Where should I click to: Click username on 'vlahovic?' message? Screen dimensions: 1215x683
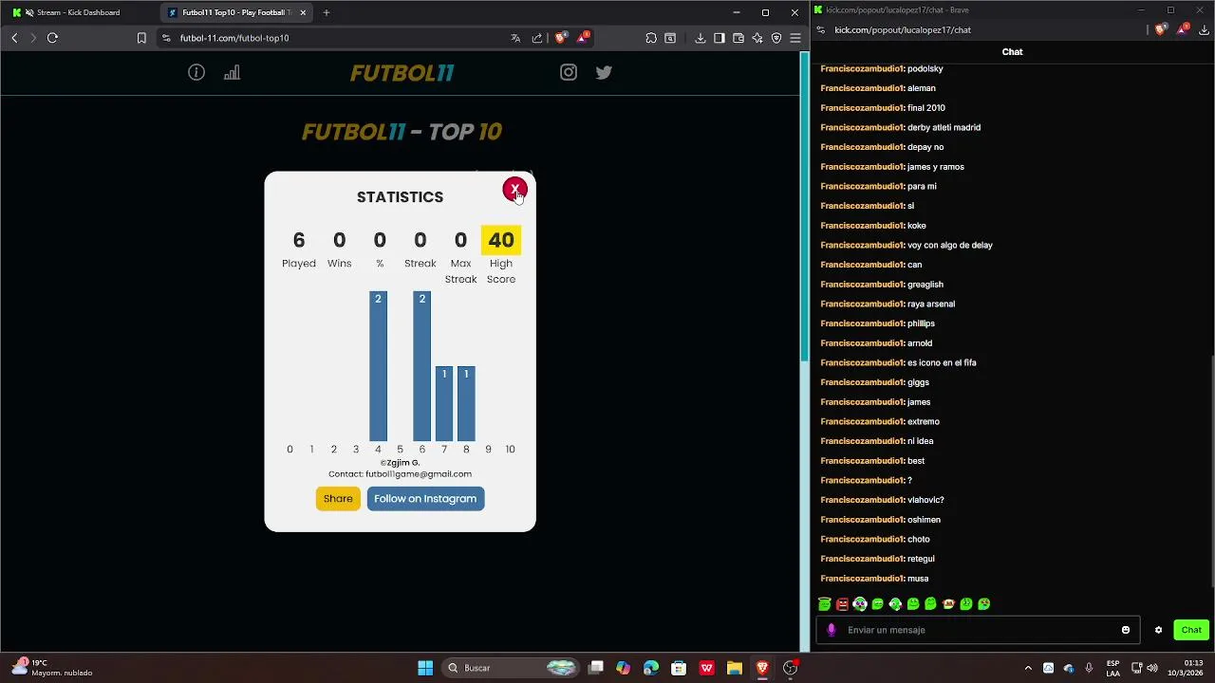point(862,500)
